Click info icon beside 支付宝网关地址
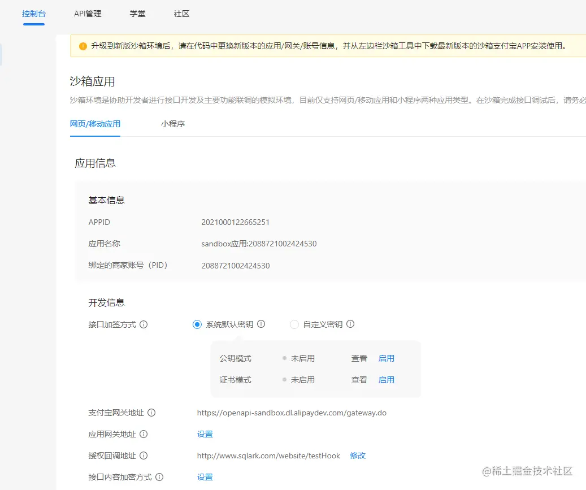 coord(151,413)
